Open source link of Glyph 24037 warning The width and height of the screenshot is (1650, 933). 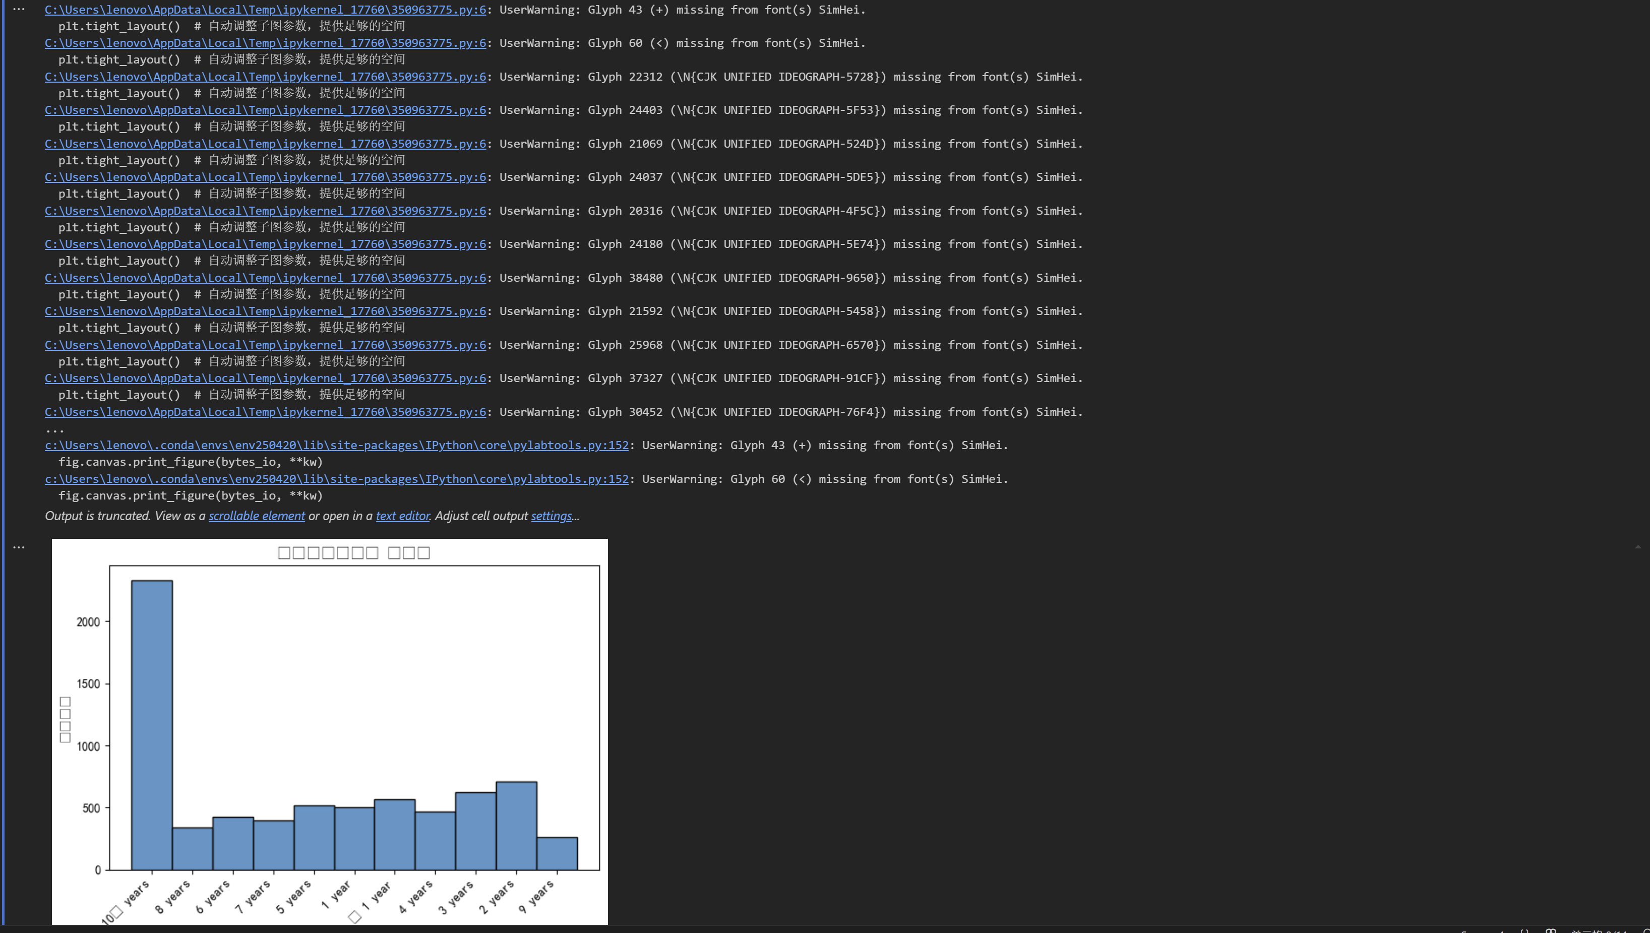coord(265,177)
